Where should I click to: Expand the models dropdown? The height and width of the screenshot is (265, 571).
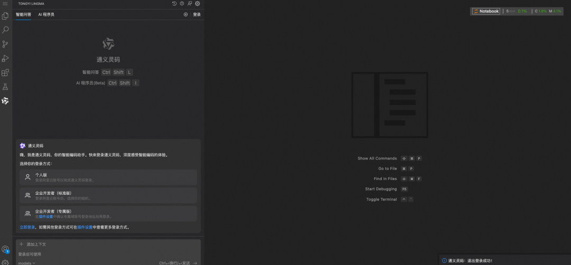click(27, 262)
